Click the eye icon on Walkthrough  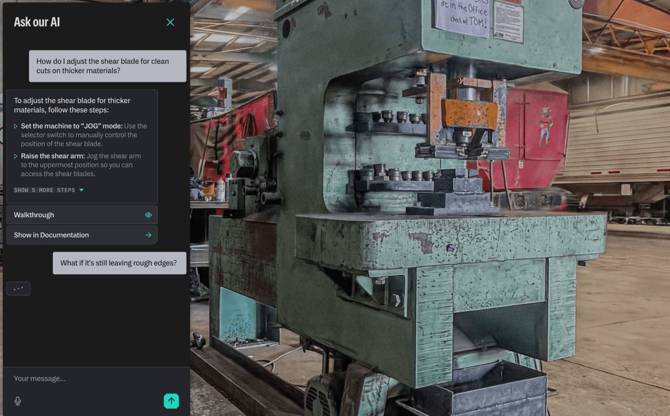(149, 215)
